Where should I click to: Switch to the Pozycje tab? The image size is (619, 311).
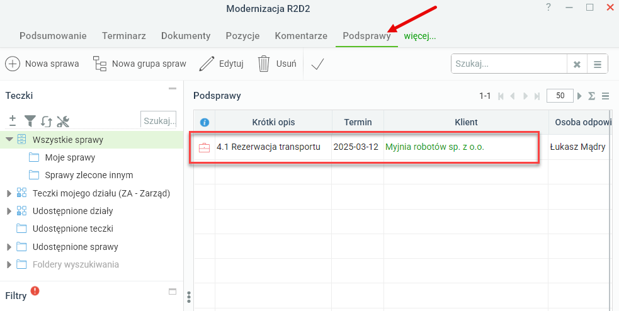(243, 36)
